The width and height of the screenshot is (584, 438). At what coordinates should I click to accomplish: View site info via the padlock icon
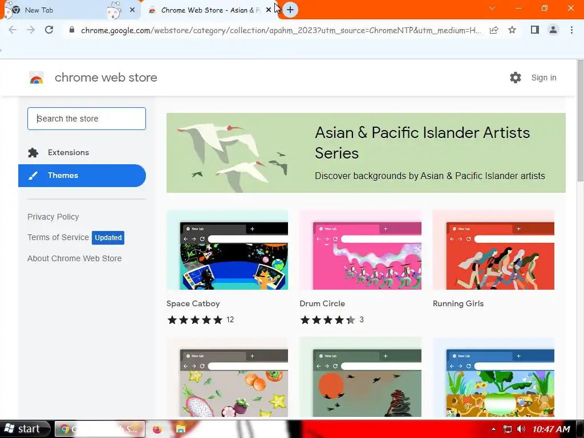click(x=72, y=30)
